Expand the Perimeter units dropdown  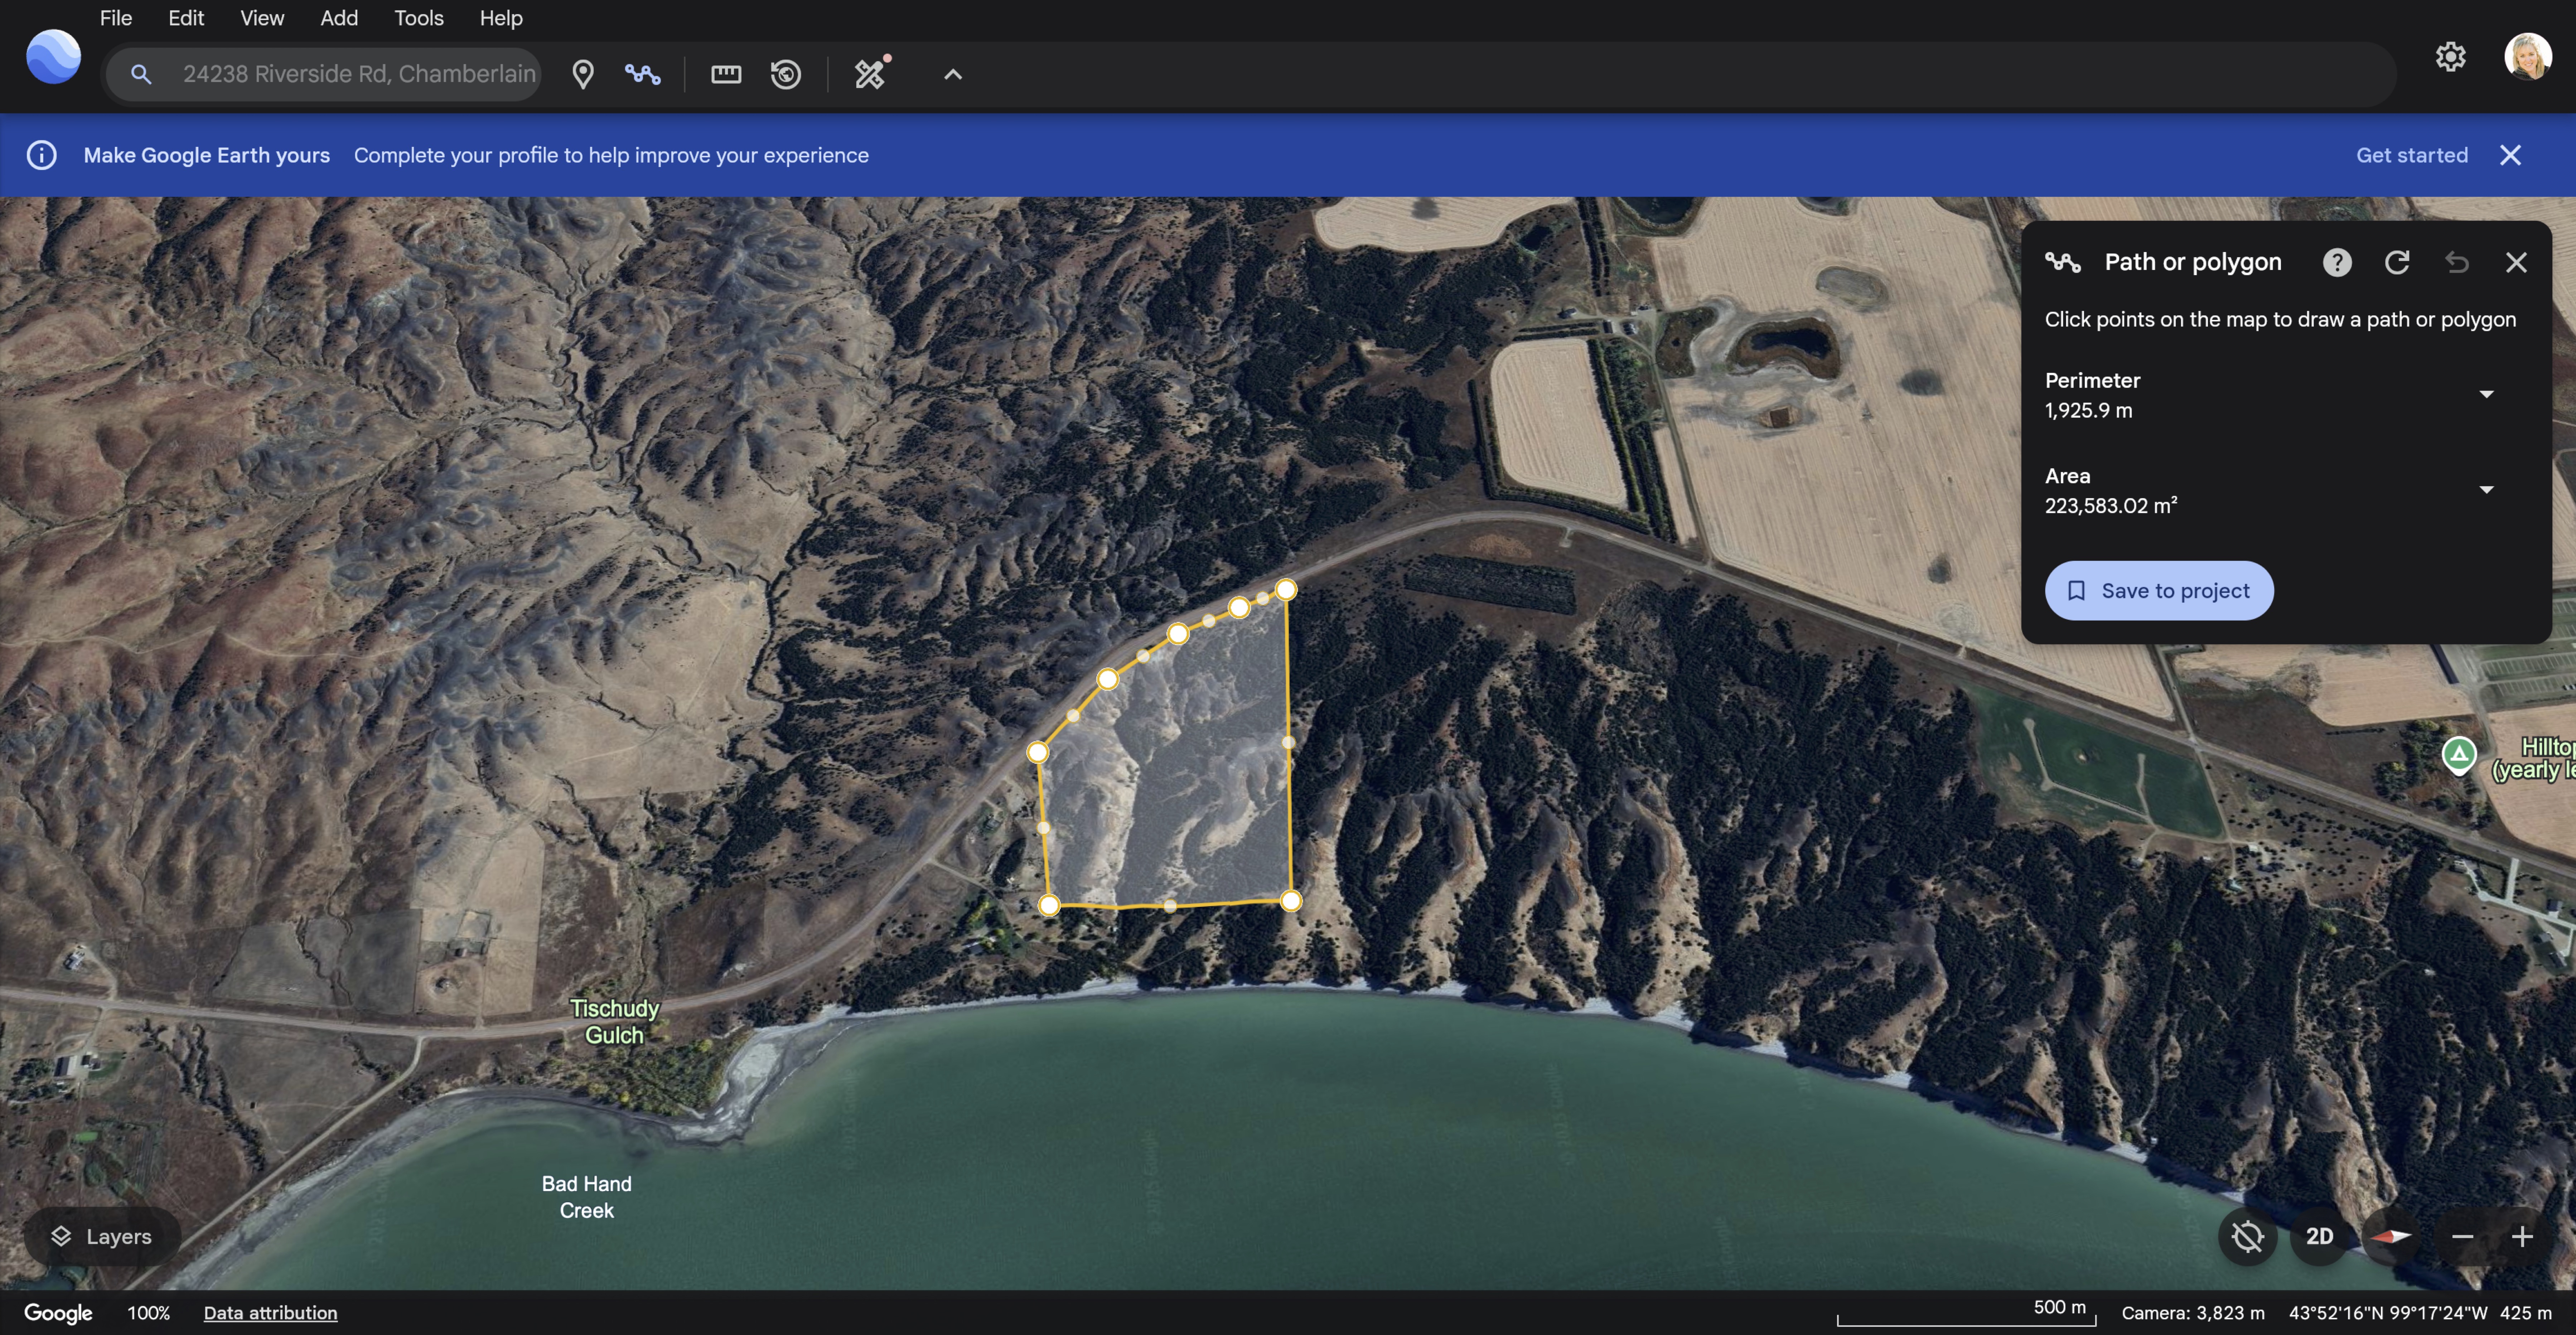point(2486,394)
